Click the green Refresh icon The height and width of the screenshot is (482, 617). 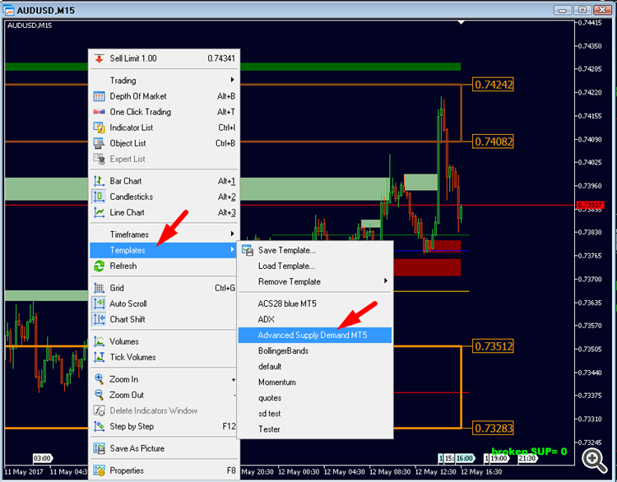[x=100, y=266]
